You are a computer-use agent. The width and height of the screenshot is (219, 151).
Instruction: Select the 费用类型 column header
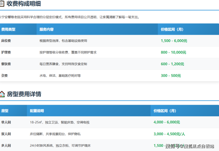pyautogui.click(x=8, y=29)
